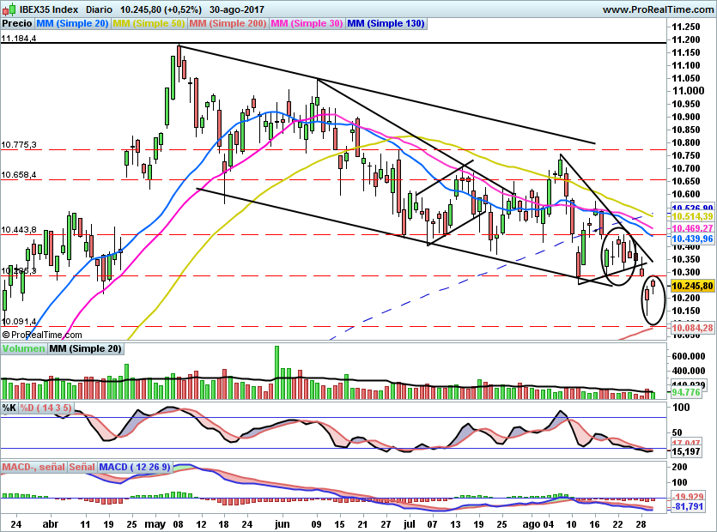Select the MACD-, señal panel header
Screen dimensions: 717x532
[x=33, y=467]
